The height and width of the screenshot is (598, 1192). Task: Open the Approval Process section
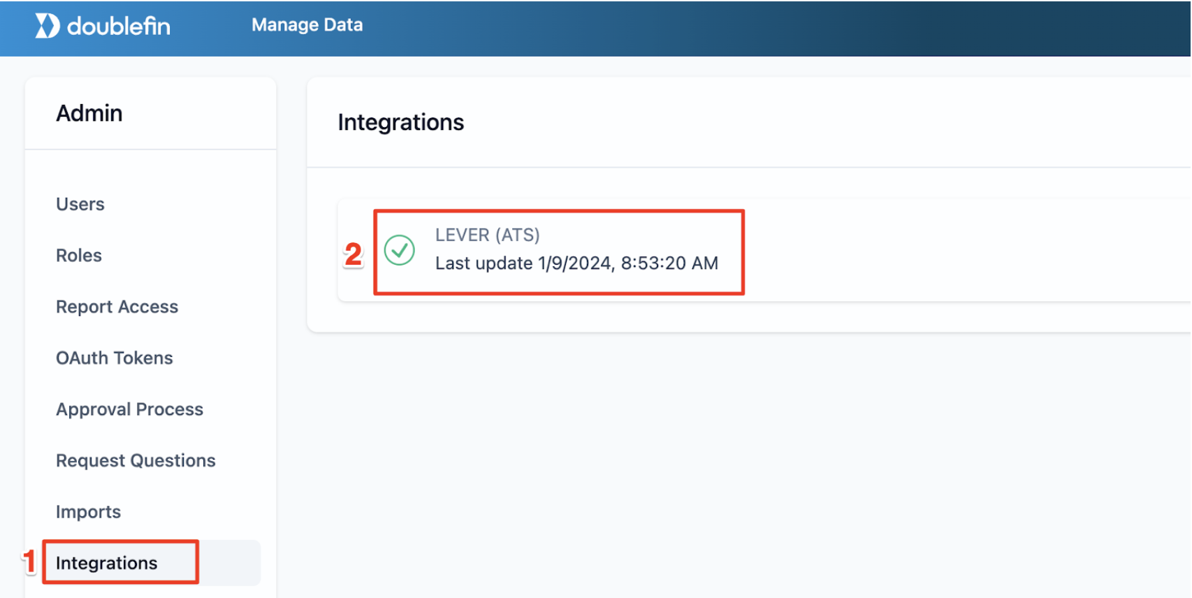pyautogui.click(x=130, y=409)
